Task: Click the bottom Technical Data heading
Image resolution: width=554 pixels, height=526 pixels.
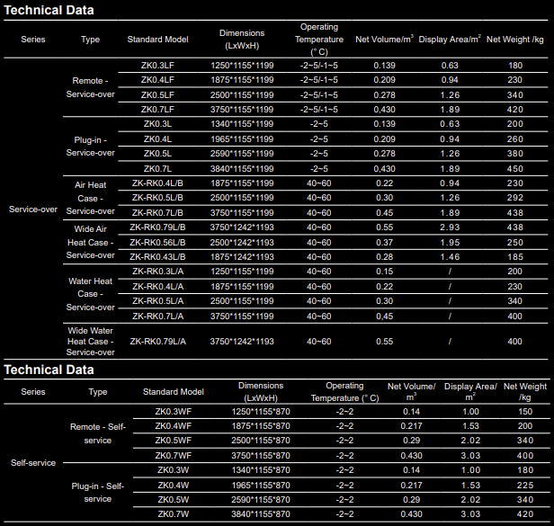Action: pos(49,370)
